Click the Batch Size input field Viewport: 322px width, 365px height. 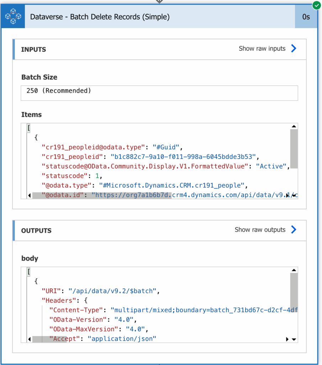tap(159, 93)
